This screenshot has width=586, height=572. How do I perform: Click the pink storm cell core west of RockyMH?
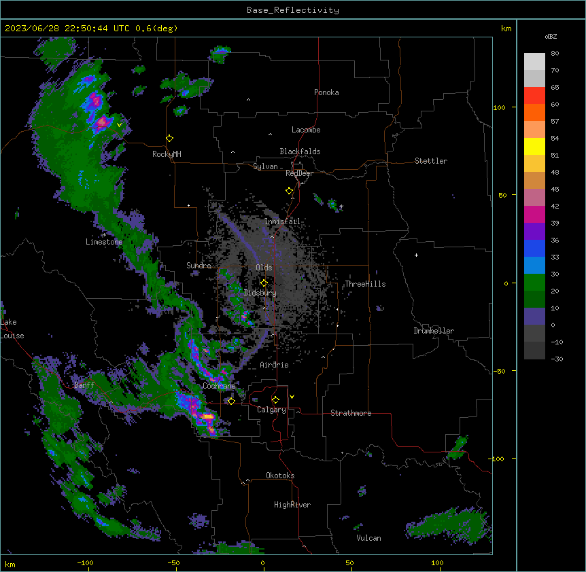(102, 122)
